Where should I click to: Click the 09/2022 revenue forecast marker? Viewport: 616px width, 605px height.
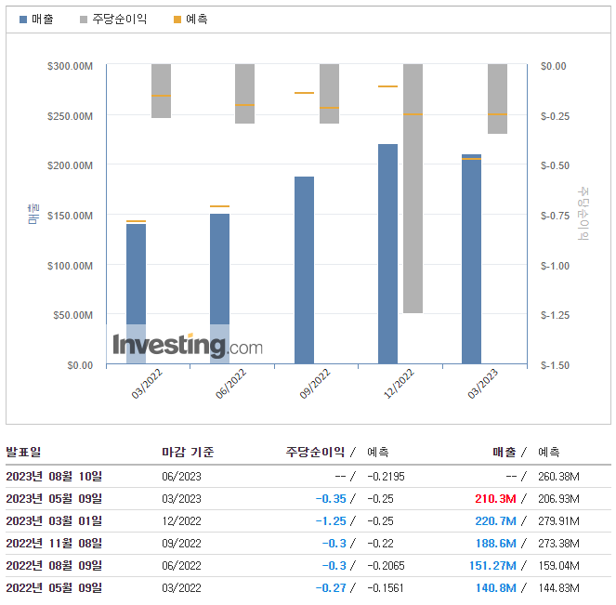(x=304, y=93)
